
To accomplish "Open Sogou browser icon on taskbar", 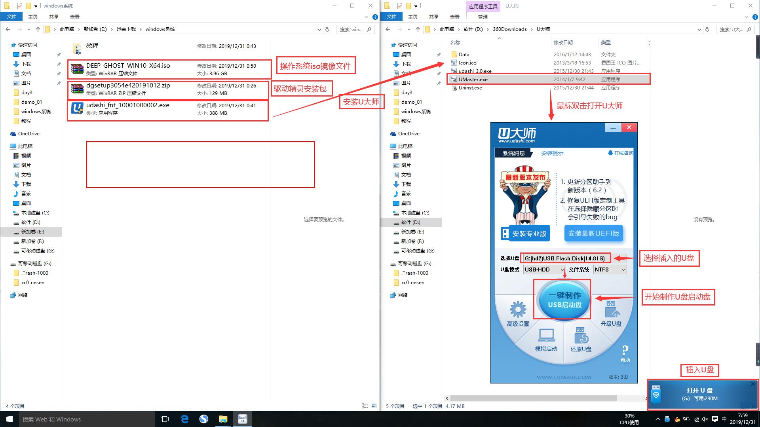I will [x=204, y=419].
